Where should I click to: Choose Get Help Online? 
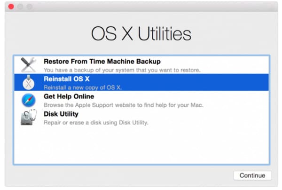click(x=69, y=96)
